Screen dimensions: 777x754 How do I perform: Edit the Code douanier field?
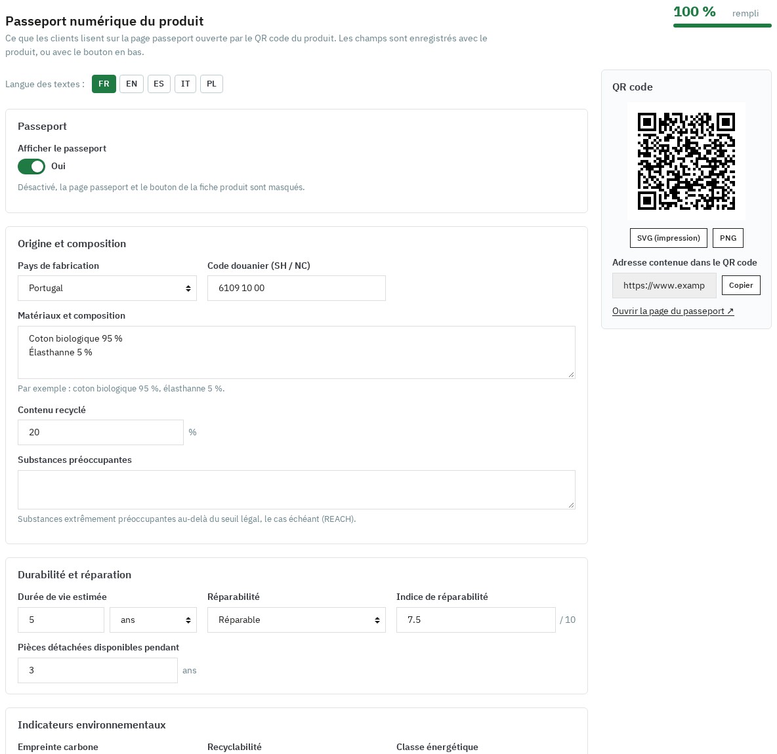[x=297, y=288]
